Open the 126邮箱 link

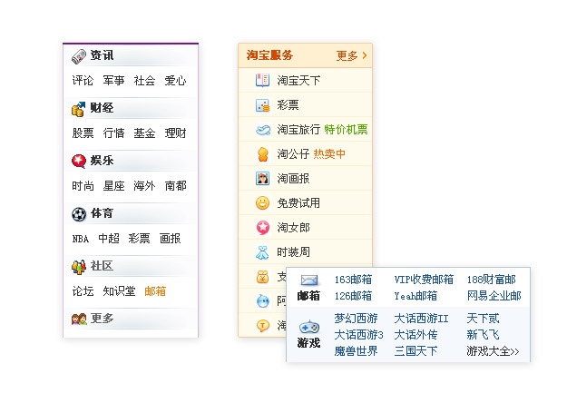(353, 296)
